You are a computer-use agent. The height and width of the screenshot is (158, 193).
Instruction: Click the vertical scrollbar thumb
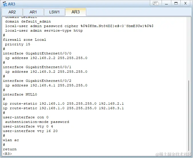pyautogui.click(x=188, y=117)
